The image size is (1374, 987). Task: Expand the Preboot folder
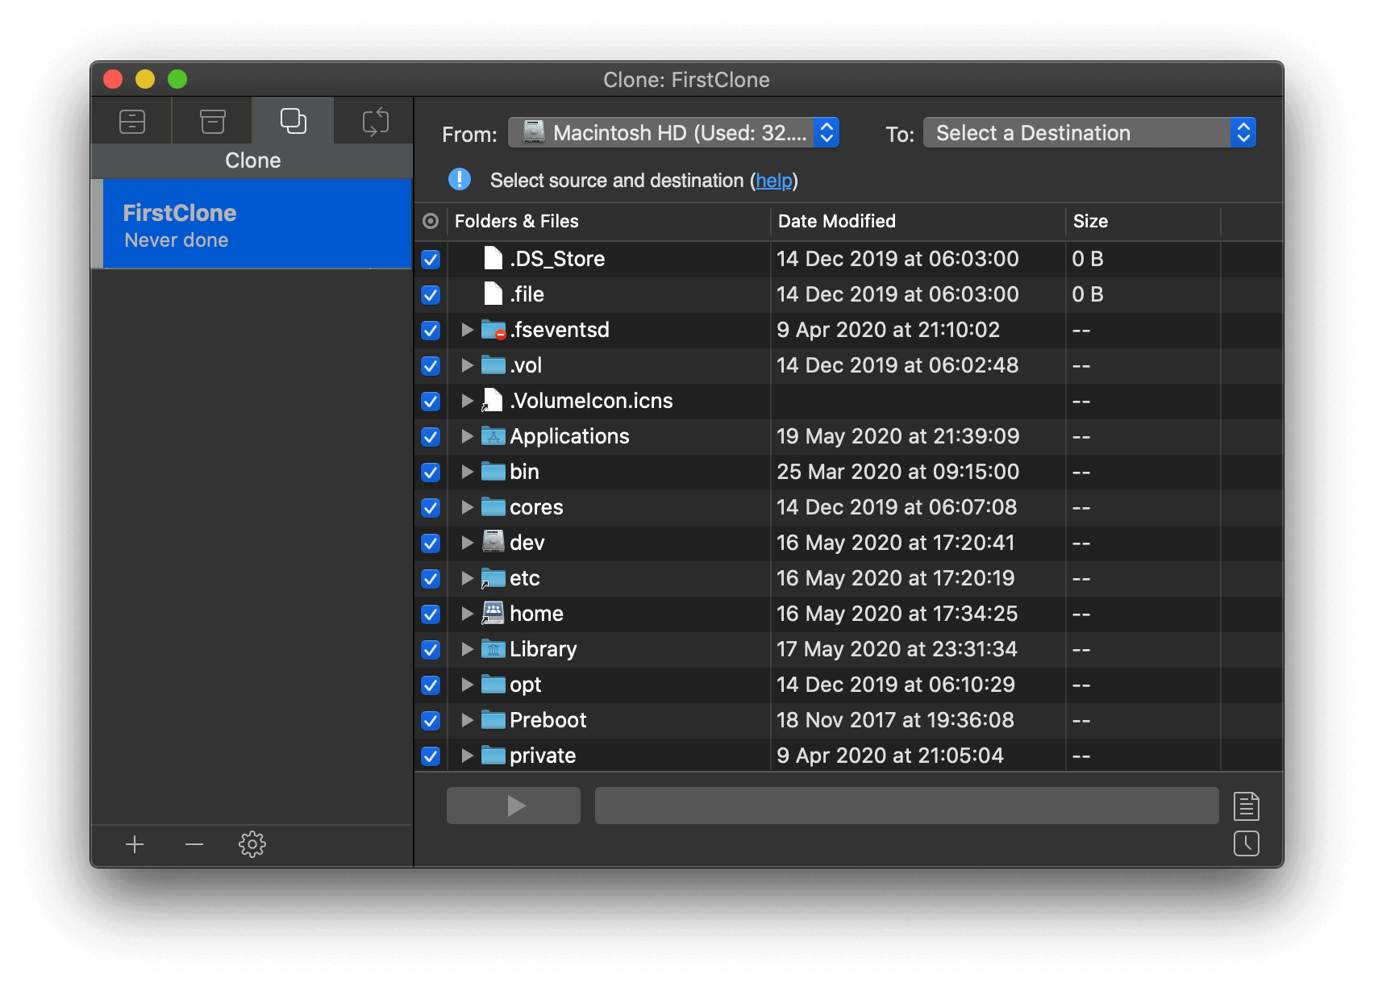coord(467,720)
